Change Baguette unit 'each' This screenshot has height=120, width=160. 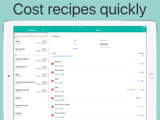point(142,64)
